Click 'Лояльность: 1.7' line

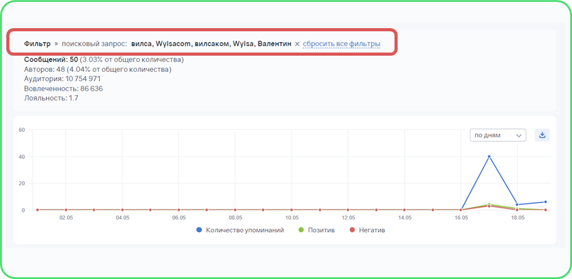pos(51,98)
